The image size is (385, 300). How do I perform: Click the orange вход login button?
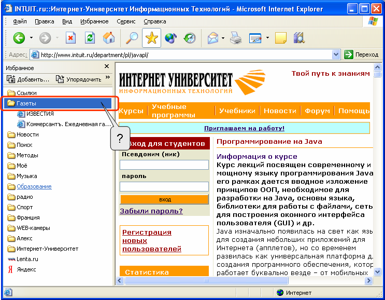[164, 199]
